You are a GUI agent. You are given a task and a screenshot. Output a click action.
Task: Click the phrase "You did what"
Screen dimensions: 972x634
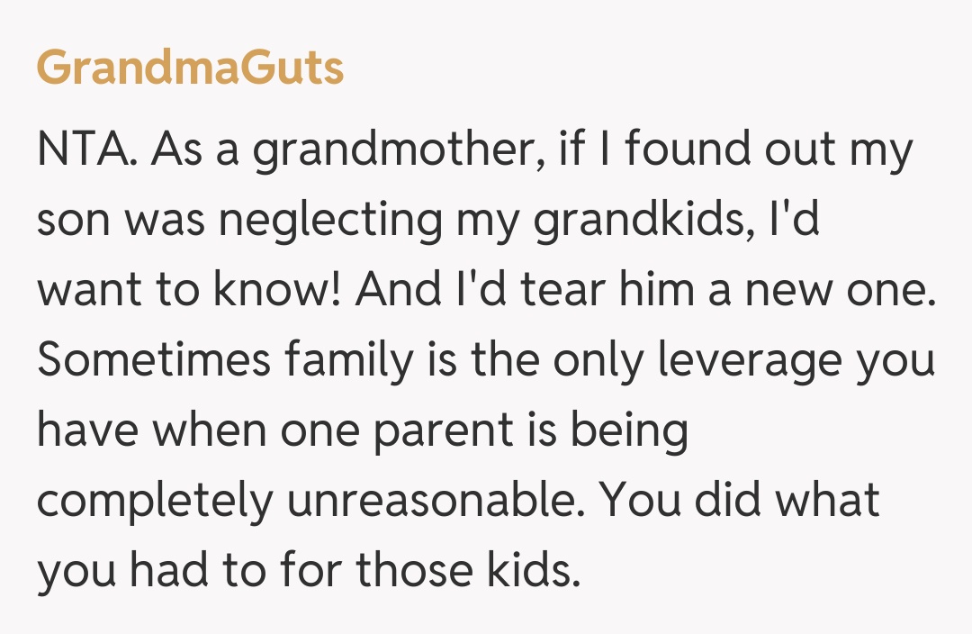point(740,501)
